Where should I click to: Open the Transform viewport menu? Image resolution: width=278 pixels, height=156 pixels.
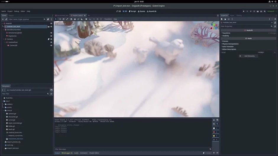(108, 19)
